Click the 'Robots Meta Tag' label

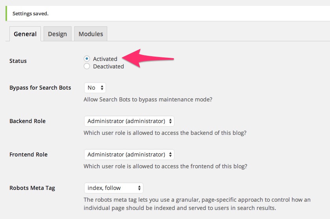click(32, 188)
